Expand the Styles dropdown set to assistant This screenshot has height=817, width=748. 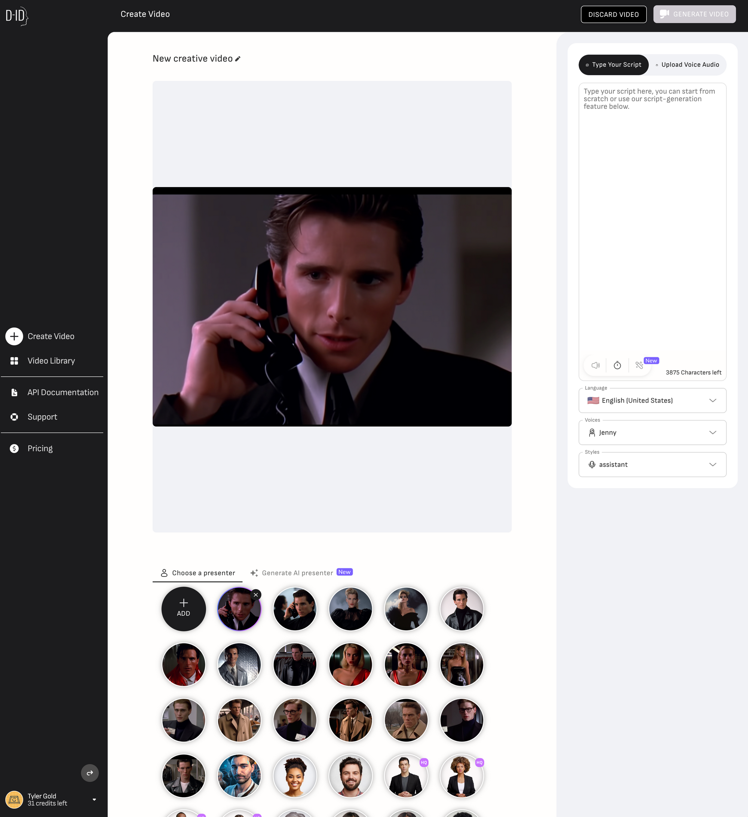pyautogui.click(x=652, y=465)
